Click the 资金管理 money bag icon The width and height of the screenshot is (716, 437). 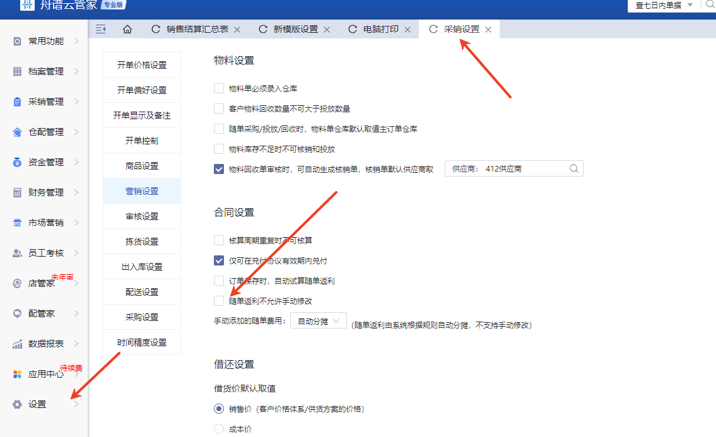coord(18,162)
